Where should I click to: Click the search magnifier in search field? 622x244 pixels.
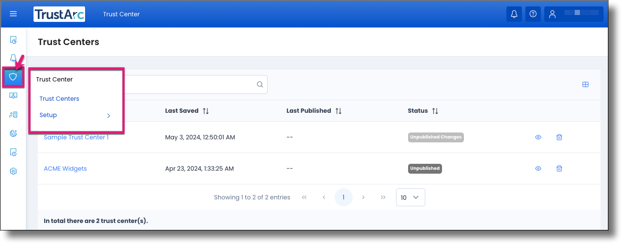260,84
